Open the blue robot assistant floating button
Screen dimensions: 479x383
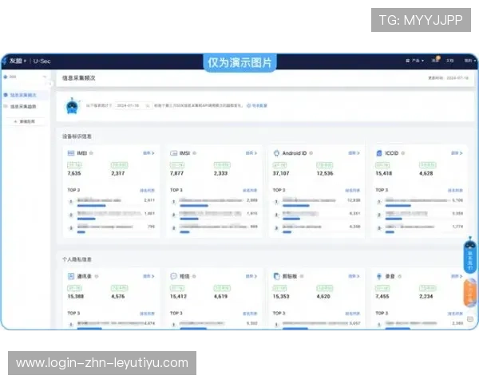click(x=470, y=255)
